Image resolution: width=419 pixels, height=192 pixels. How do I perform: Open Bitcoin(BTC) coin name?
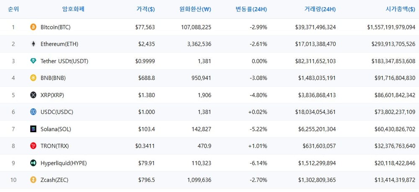[x=56, y=27]
